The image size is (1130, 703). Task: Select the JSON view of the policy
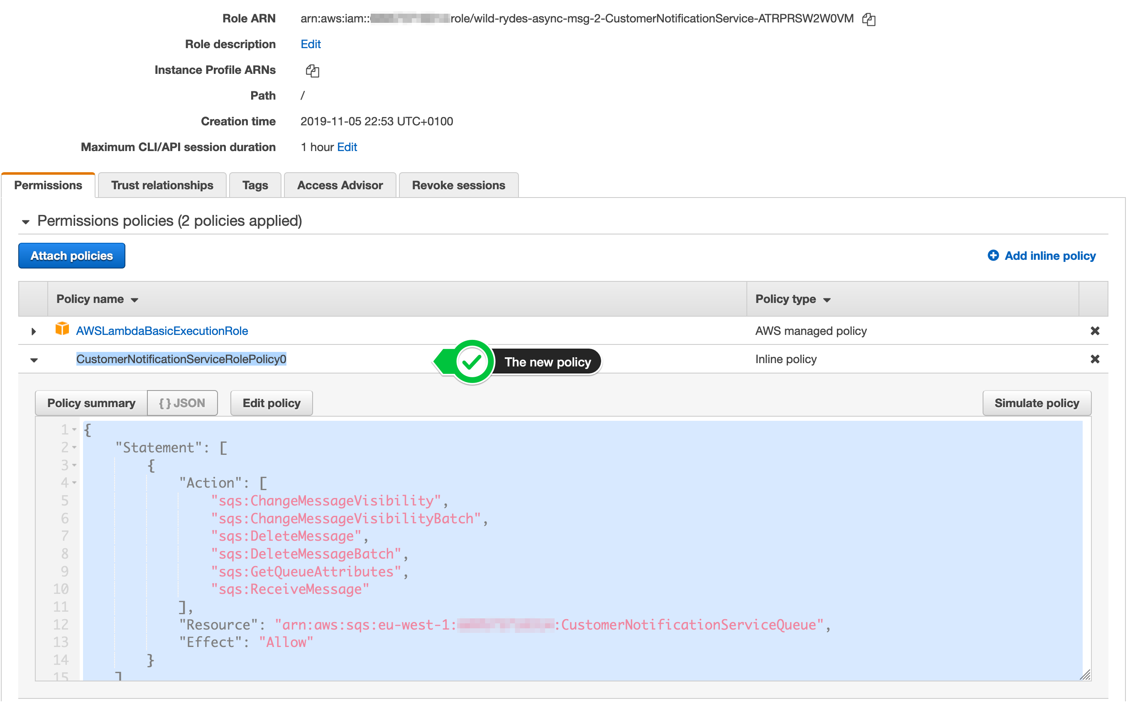pos(183,403)
